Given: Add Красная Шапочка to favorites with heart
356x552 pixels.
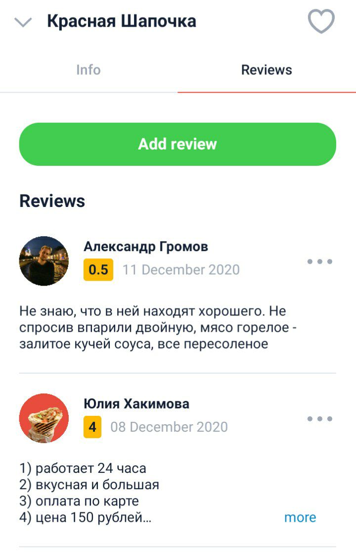Looking at the screenshot, I should click(321, 21).
